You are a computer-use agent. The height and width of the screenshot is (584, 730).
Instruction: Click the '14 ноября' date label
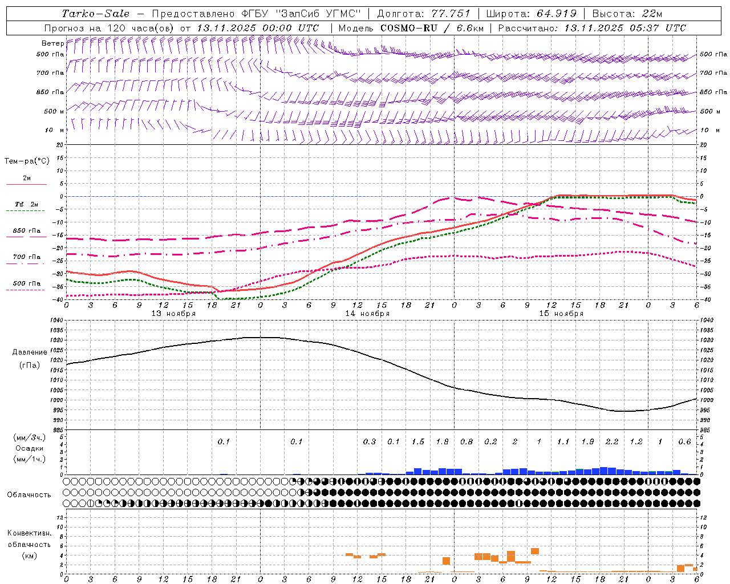[367, 314]
